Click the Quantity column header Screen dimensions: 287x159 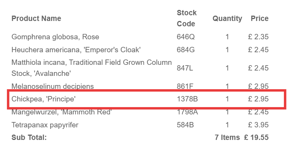pos(227,18)
